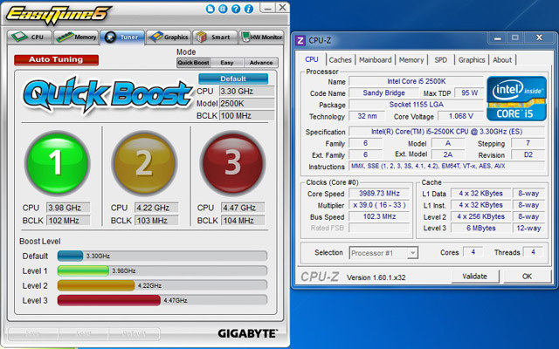Click the Quick Boost banner logo
Screen dimensions: 559x349
tap(108, 94)
